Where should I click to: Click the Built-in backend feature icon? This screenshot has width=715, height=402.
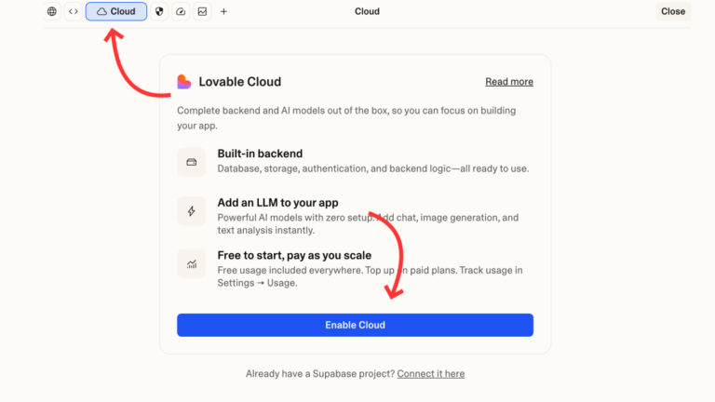point(191,162)
